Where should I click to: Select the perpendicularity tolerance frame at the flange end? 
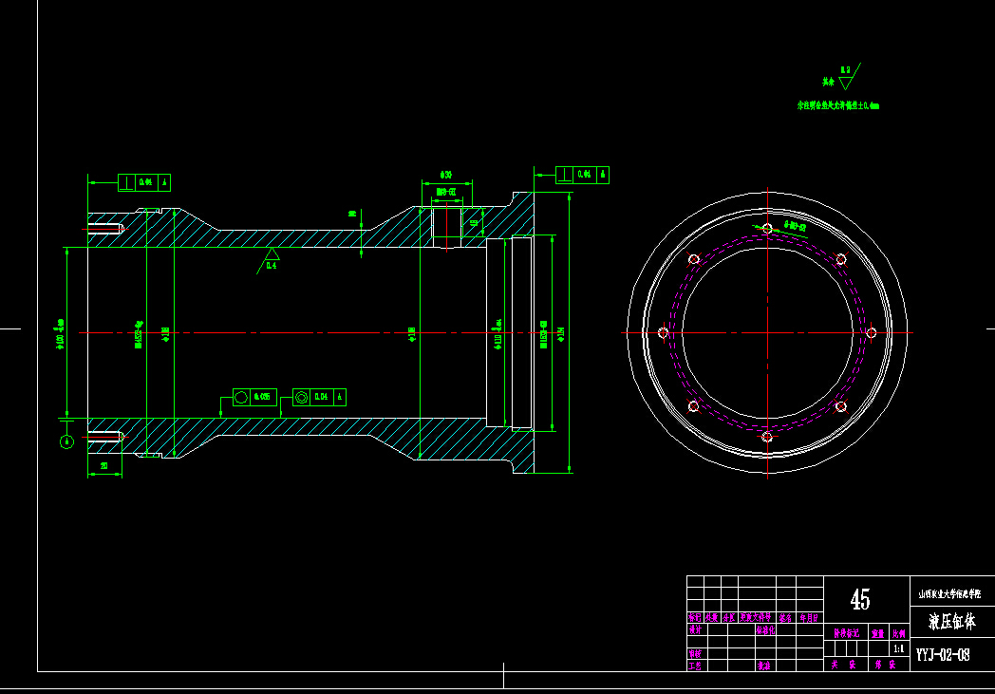coord(583,175)
